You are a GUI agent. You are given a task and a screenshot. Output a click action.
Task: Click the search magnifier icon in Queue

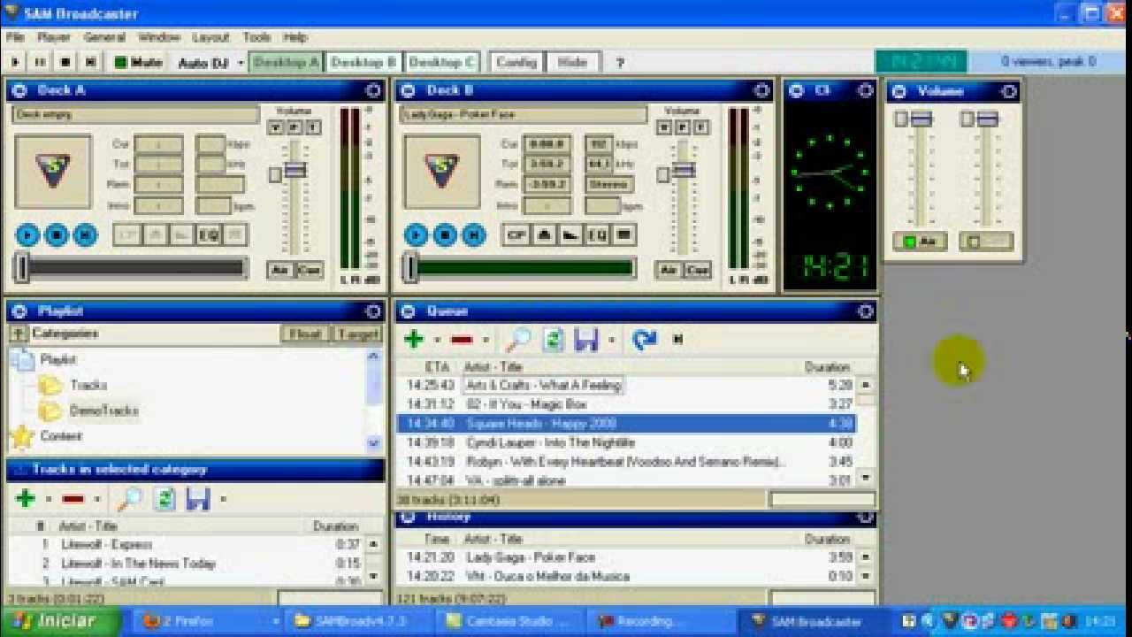point(518,339)
